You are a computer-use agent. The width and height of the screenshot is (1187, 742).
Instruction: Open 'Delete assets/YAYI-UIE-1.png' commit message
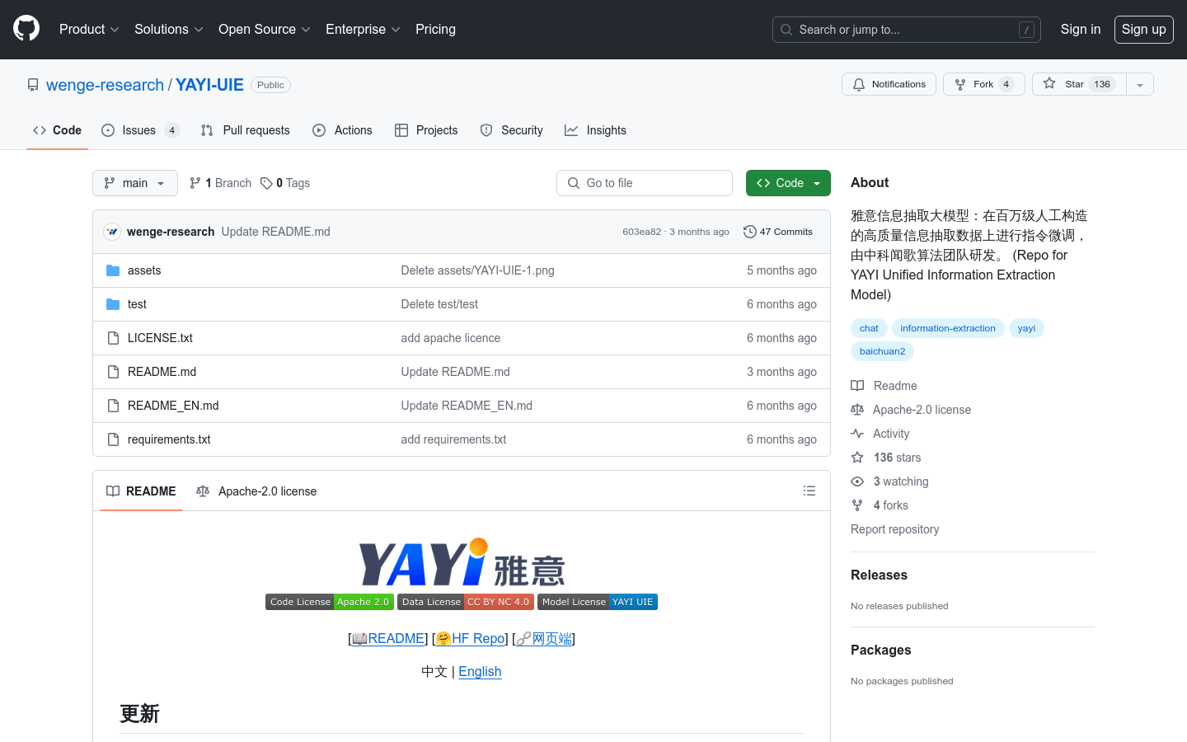pos(477,270)
